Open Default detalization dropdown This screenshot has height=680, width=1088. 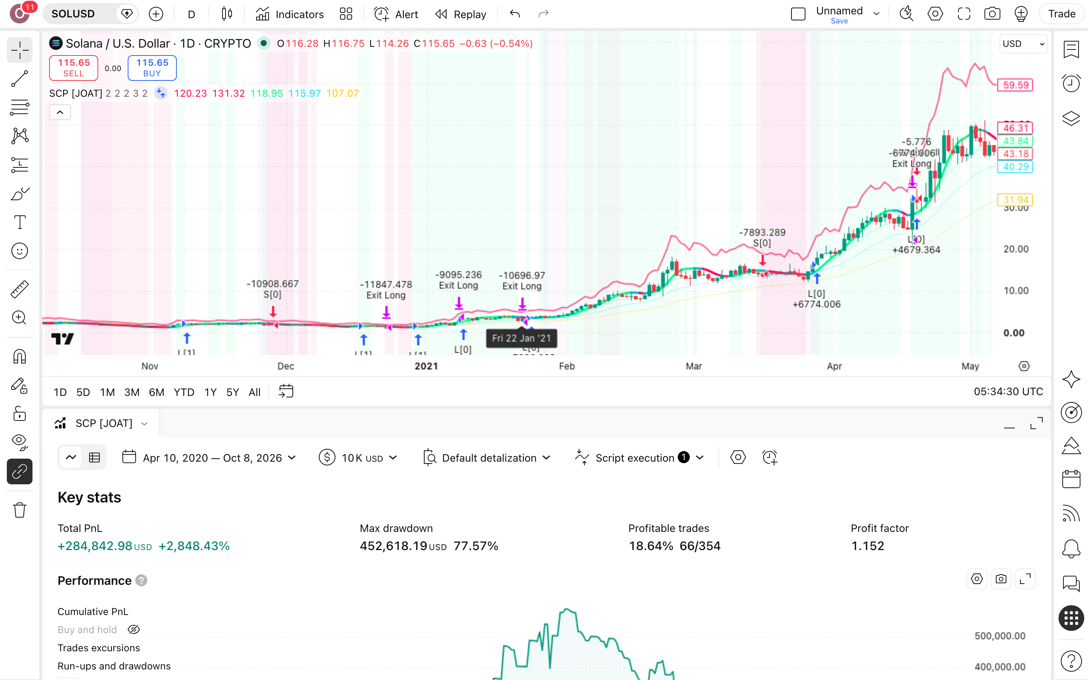(x=487, y=458)
